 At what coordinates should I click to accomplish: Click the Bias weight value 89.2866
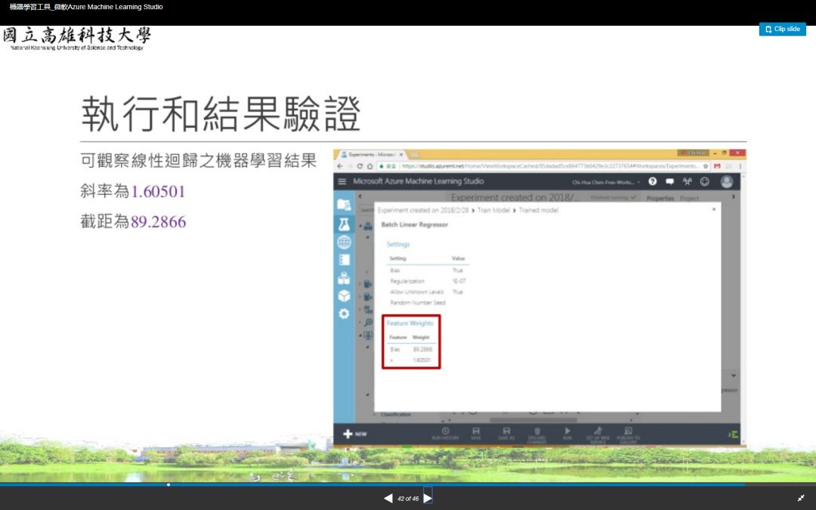coord(422,349)
